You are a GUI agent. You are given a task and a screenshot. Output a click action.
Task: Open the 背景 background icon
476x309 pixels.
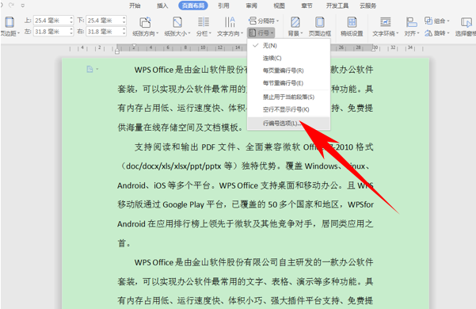click(x=295, y=22)
